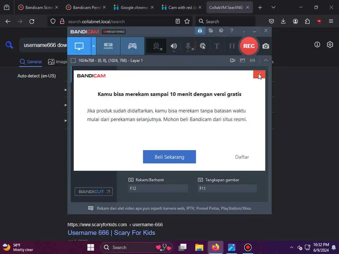Open Bandicam help question mark icon

231,31
